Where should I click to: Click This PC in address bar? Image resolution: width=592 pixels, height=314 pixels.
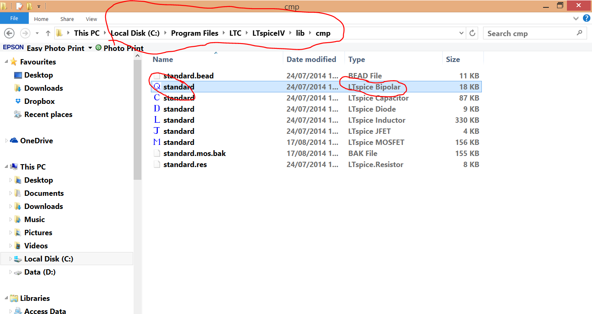(87, 33)
